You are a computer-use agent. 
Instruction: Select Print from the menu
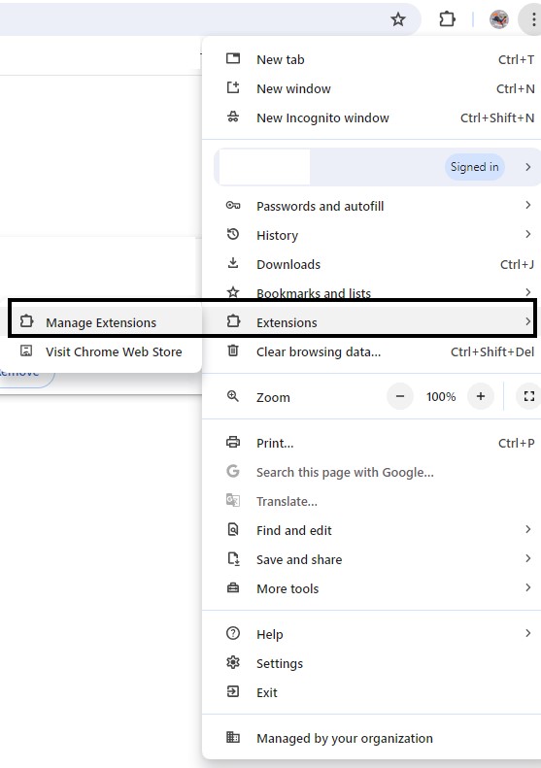pyautogui.click(x=371, y=443)
